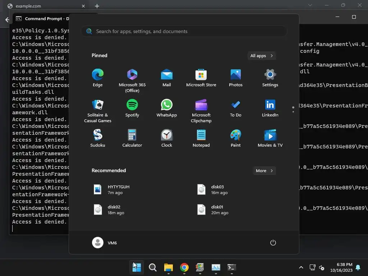Viewport: 368px width, 276px height.
Task: Open Paint
Action: pos(236,138)
